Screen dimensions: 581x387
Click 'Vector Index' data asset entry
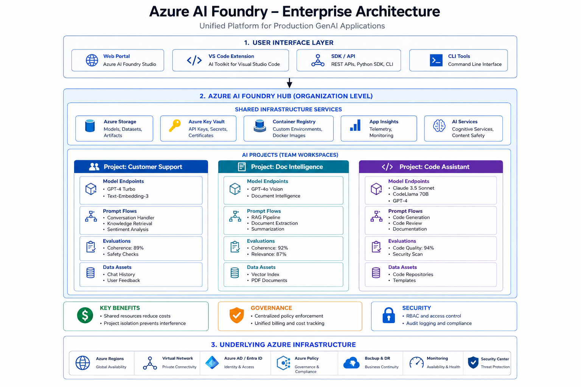point(266,275)
